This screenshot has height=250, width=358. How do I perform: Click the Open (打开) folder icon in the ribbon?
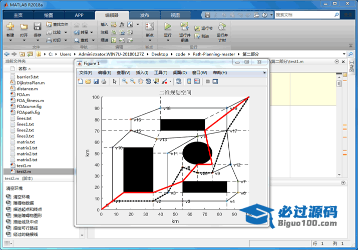24,26
